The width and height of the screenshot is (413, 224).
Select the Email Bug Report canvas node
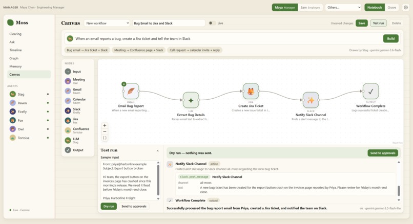[x=131, y=91]
